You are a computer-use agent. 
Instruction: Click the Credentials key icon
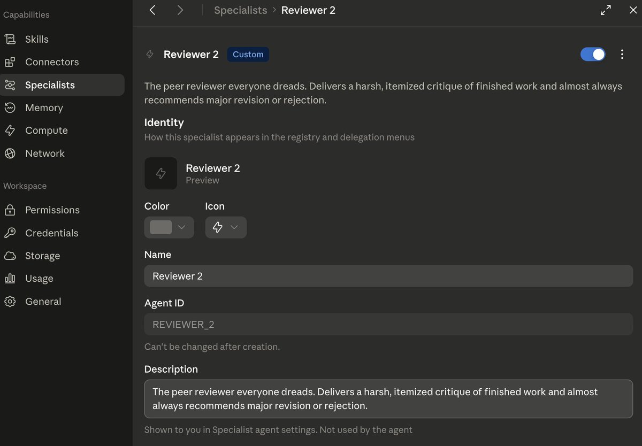pos(10,233)
